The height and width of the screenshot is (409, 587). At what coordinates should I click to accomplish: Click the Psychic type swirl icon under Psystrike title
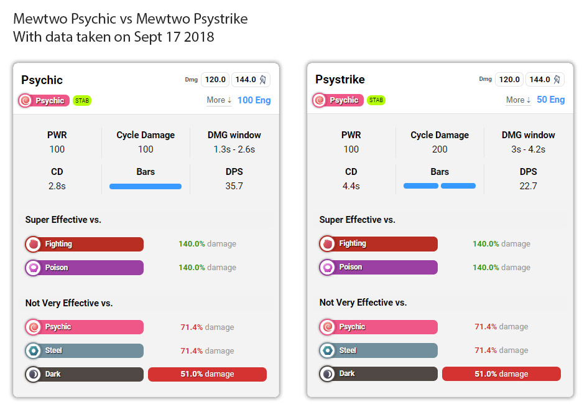tap(320, 100)
